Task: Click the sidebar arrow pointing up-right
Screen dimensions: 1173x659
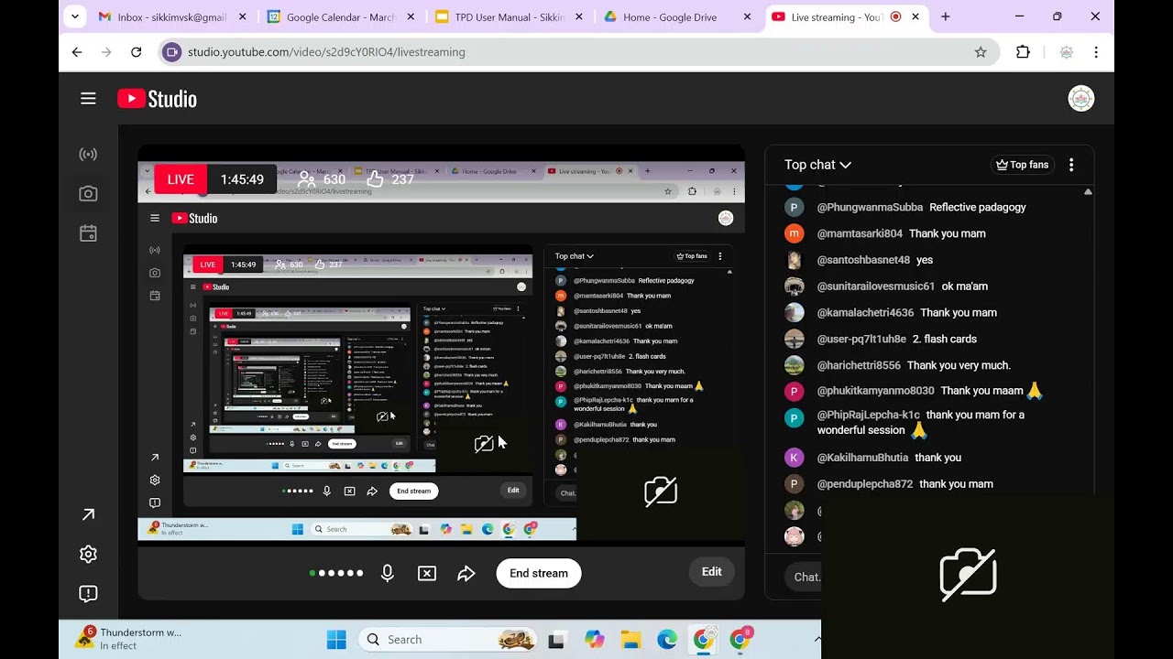Action: [88, 515]
